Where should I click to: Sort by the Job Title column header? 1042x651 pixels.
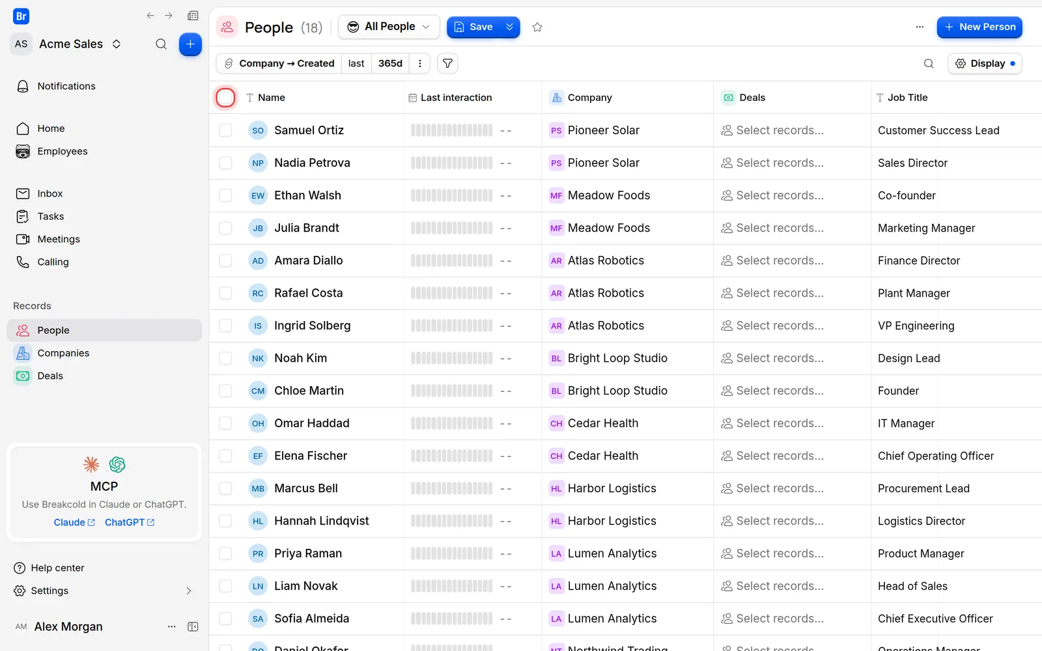pyautogui.click(x=902, y=98)
